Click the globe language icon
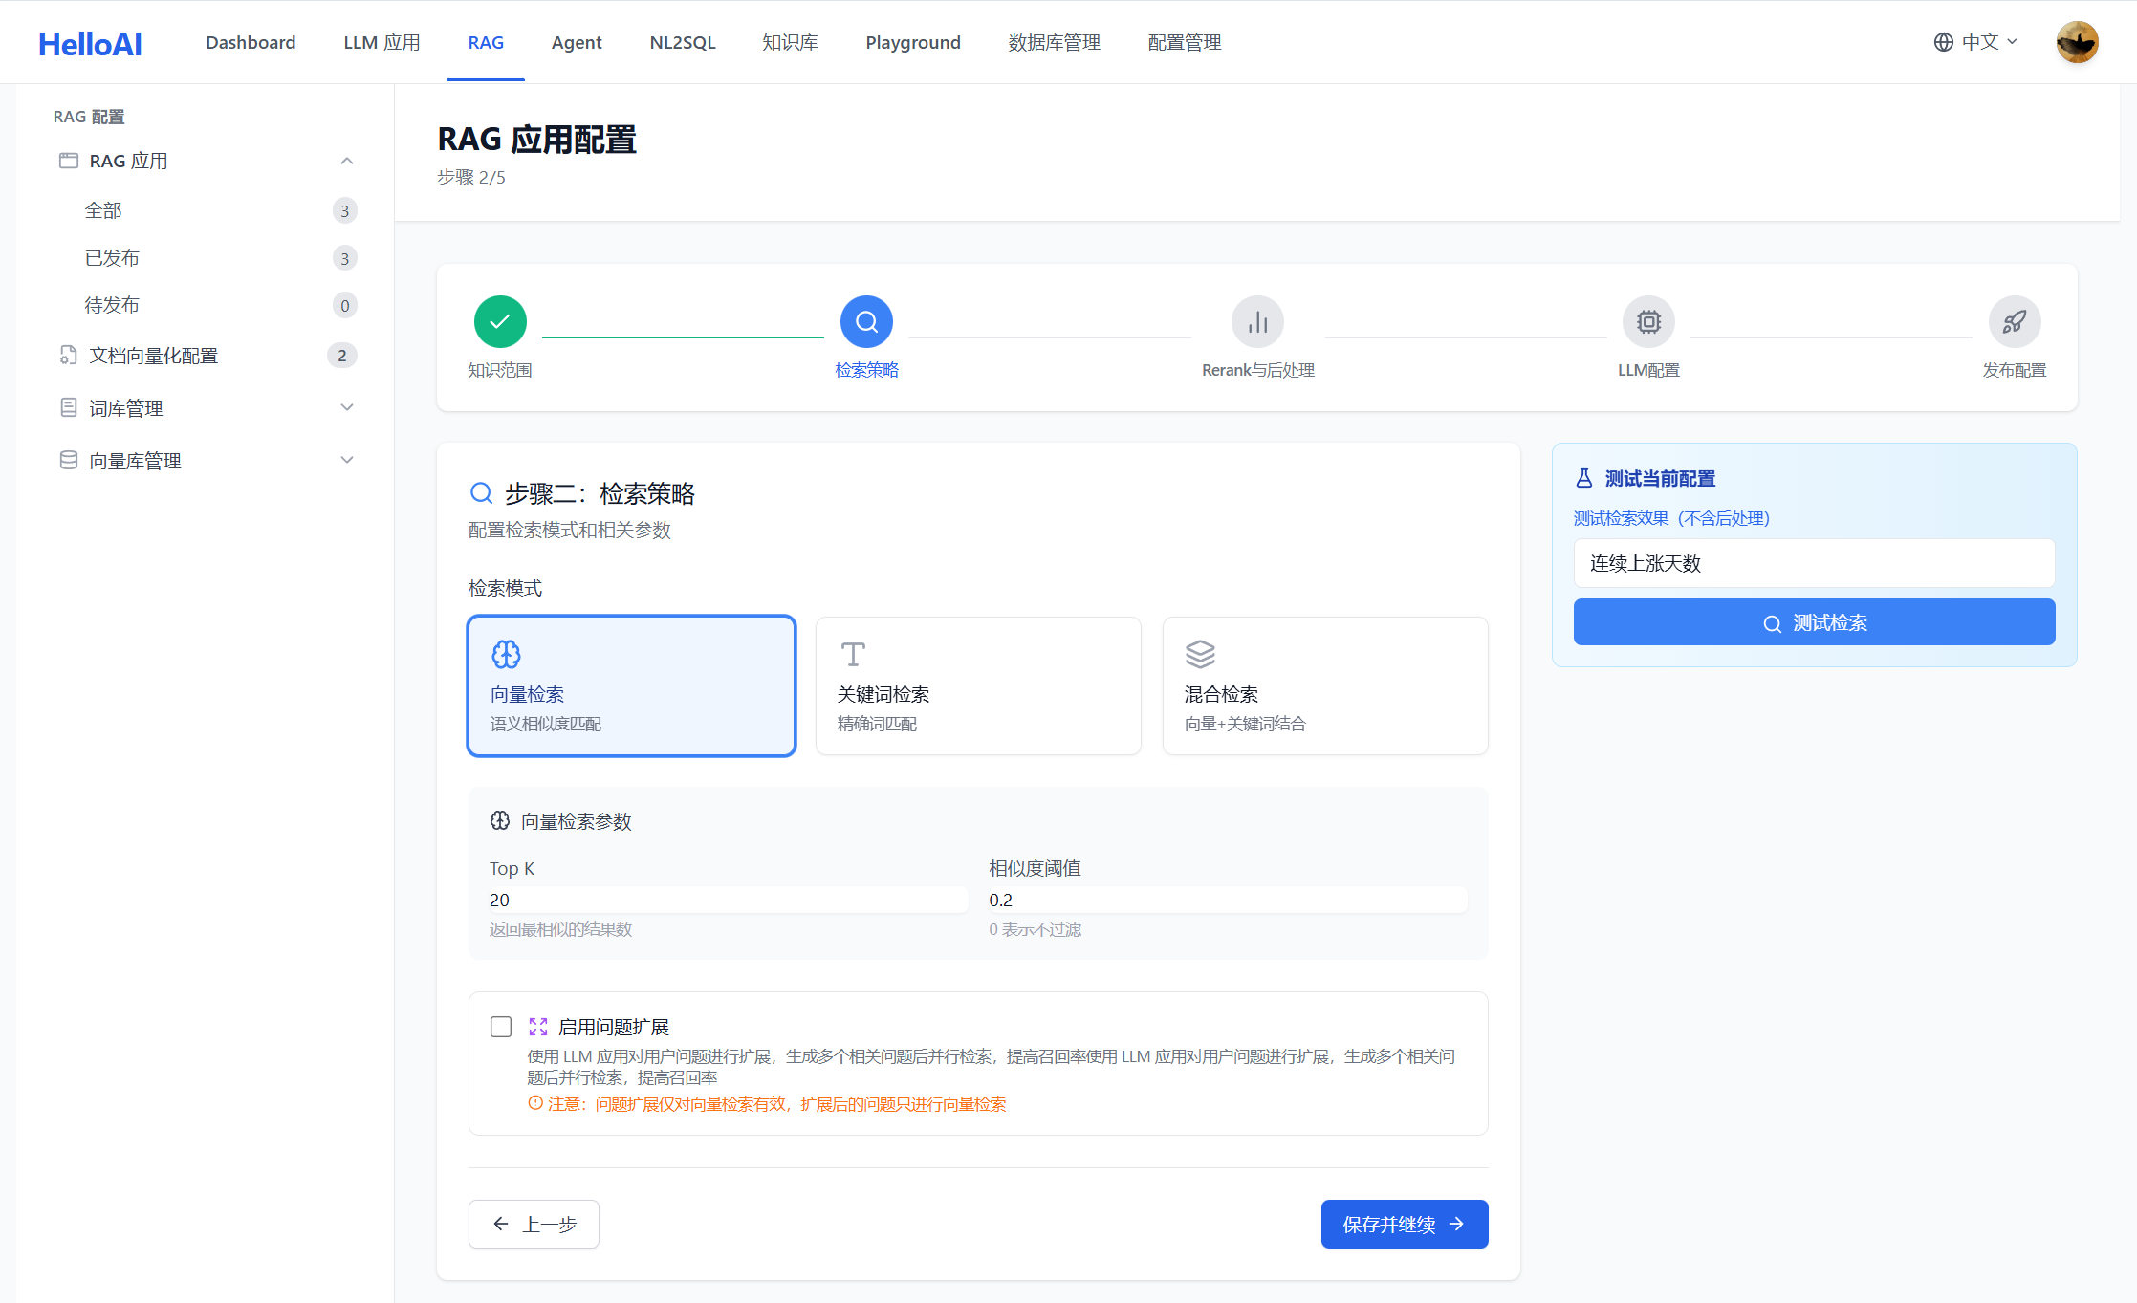 [1943, 42]
